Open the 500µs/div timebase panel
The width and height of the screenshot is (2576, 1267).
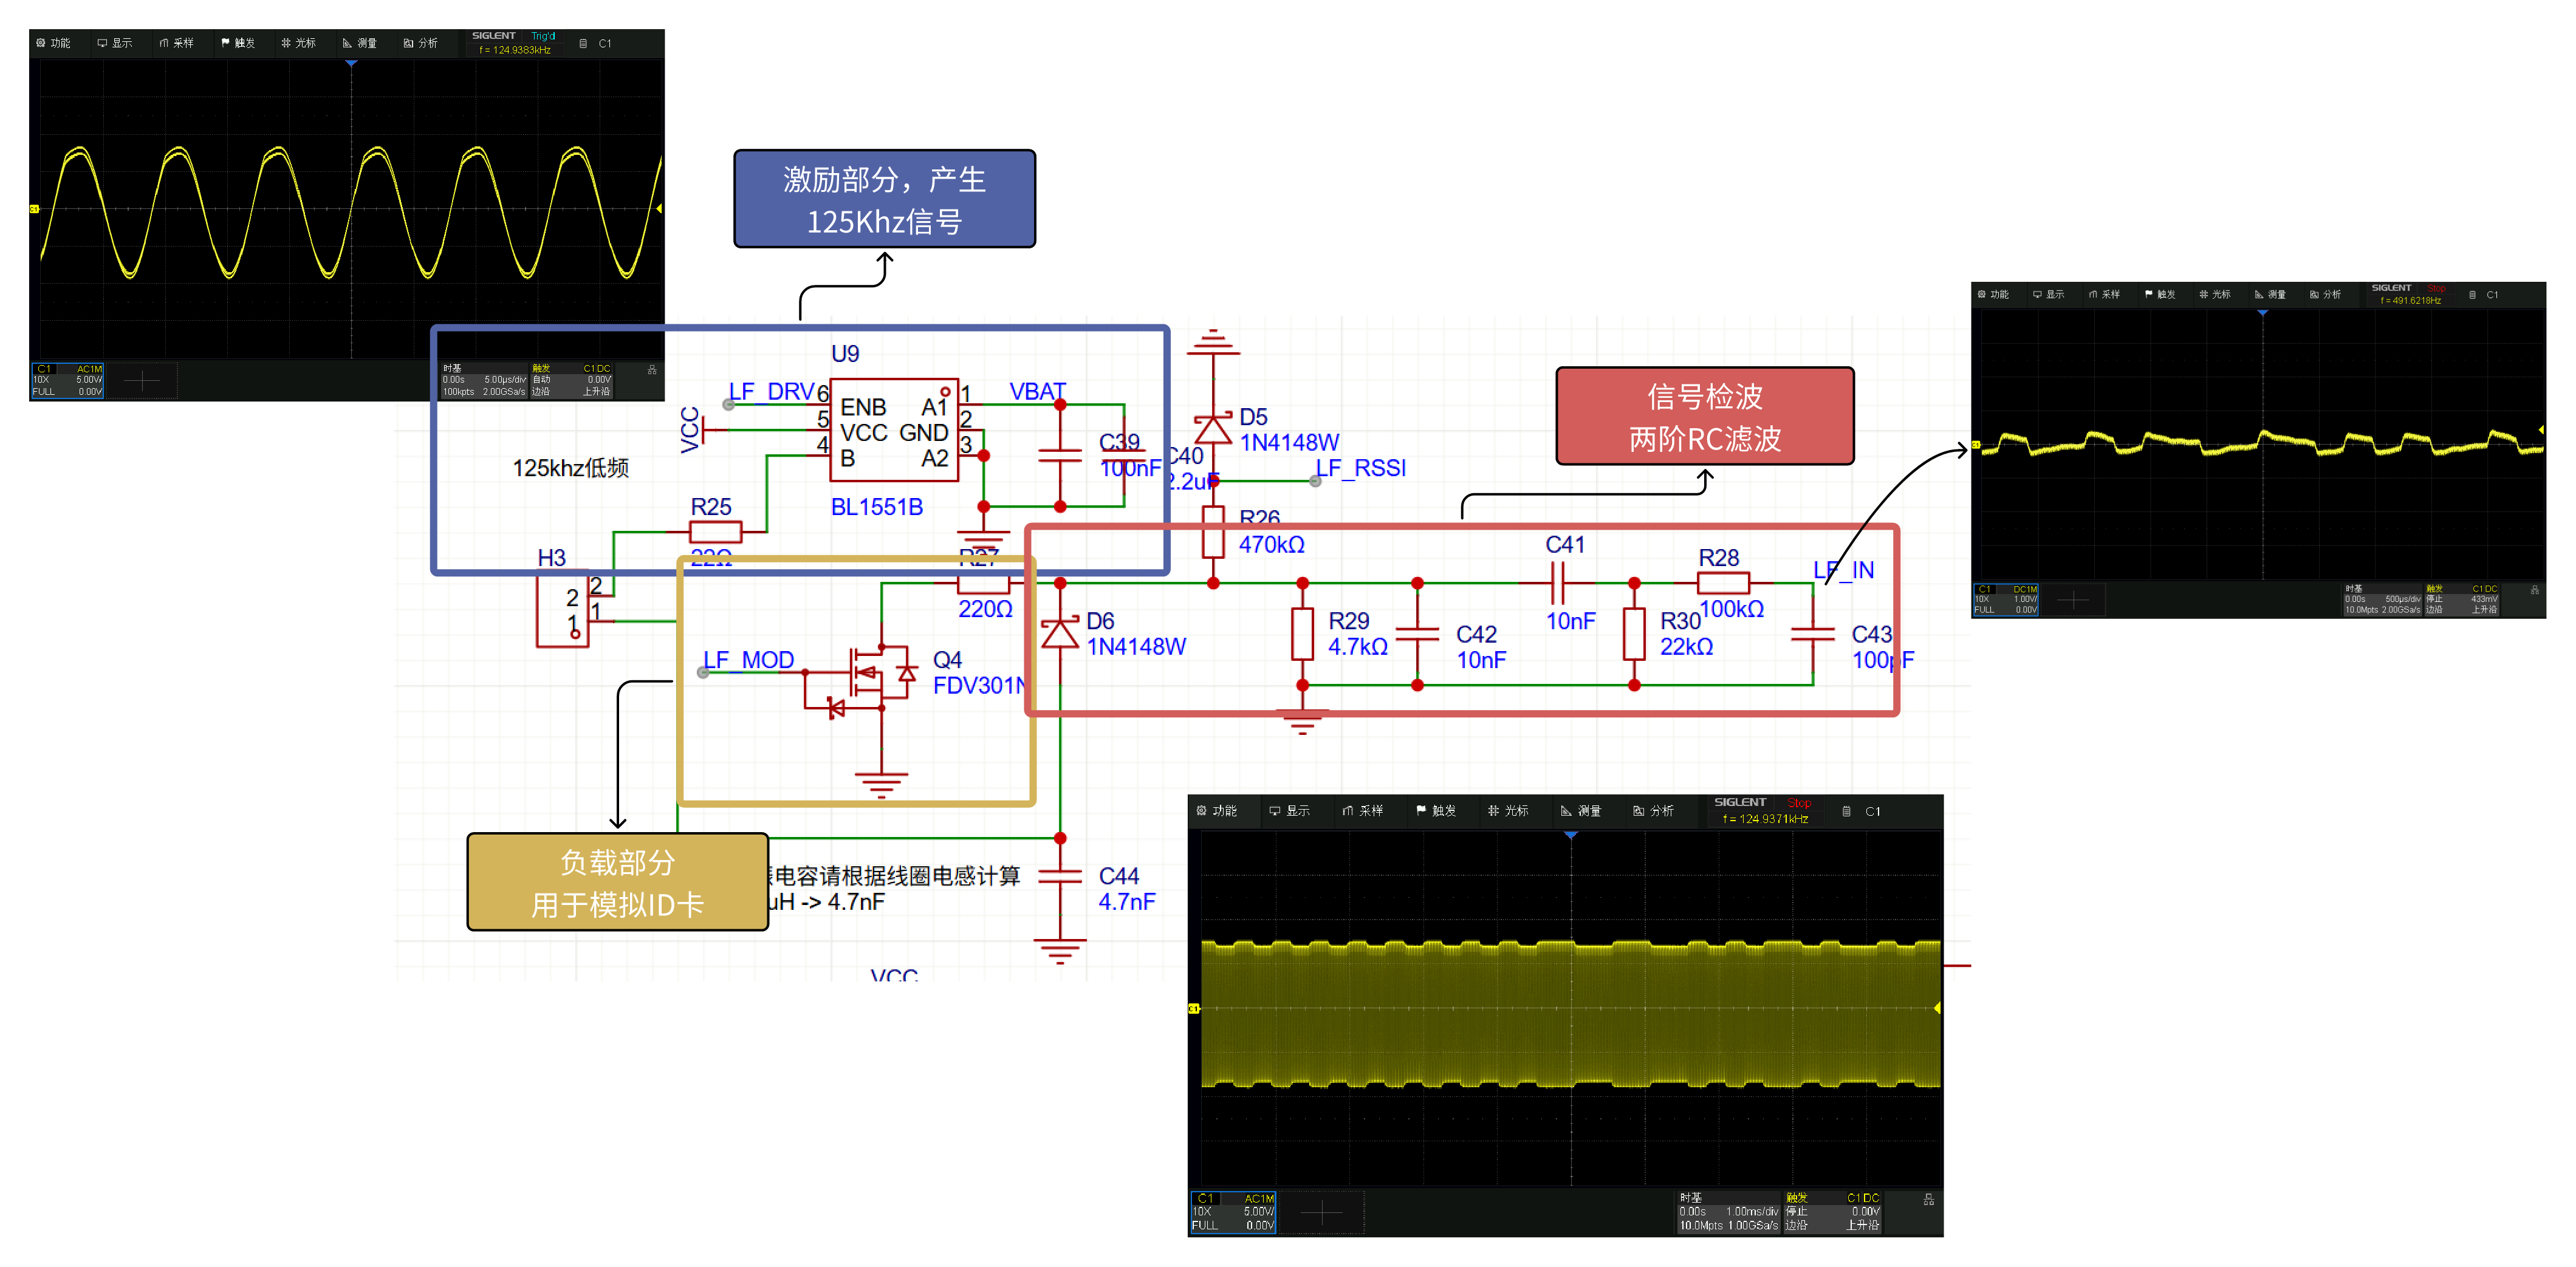(2382, 599)
